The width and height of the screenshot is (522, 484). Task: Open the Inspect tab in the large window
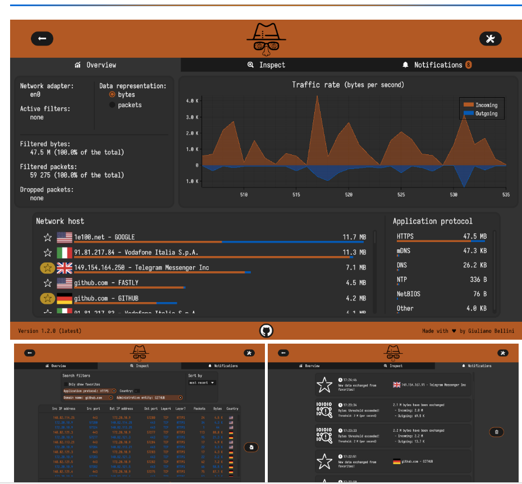[266, 65]
